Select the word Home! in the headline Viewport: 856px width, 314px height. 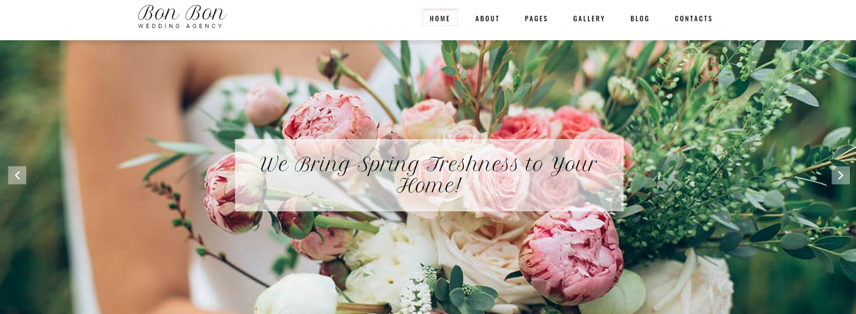(x=429, y=186)
